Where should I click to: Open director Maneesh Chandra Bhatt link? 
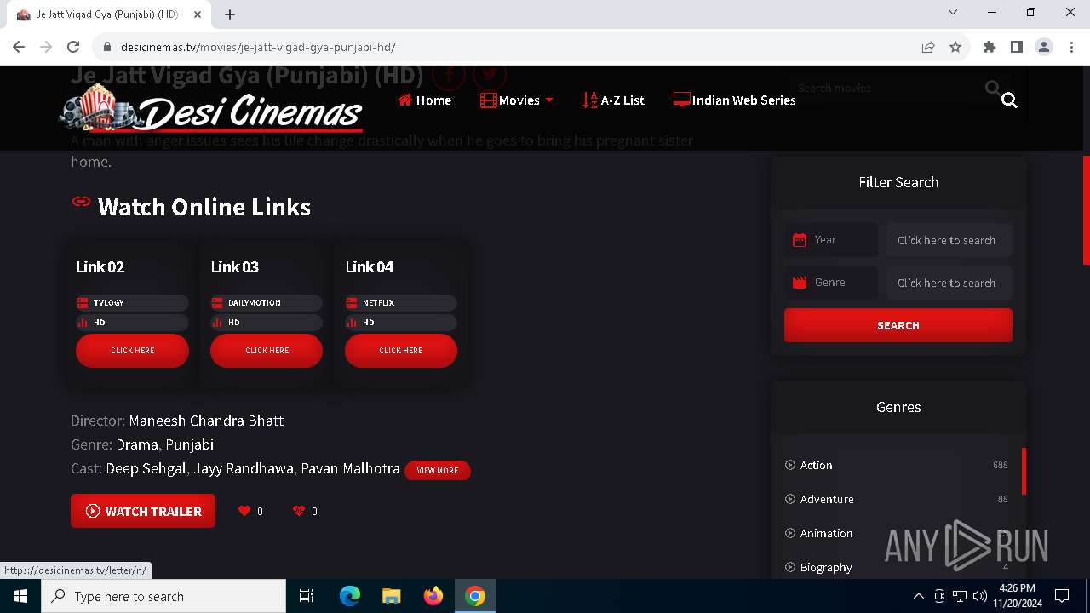[206, 421]
